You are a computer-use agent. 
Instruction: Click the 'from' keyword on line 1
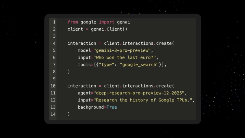tap(73, 22)
